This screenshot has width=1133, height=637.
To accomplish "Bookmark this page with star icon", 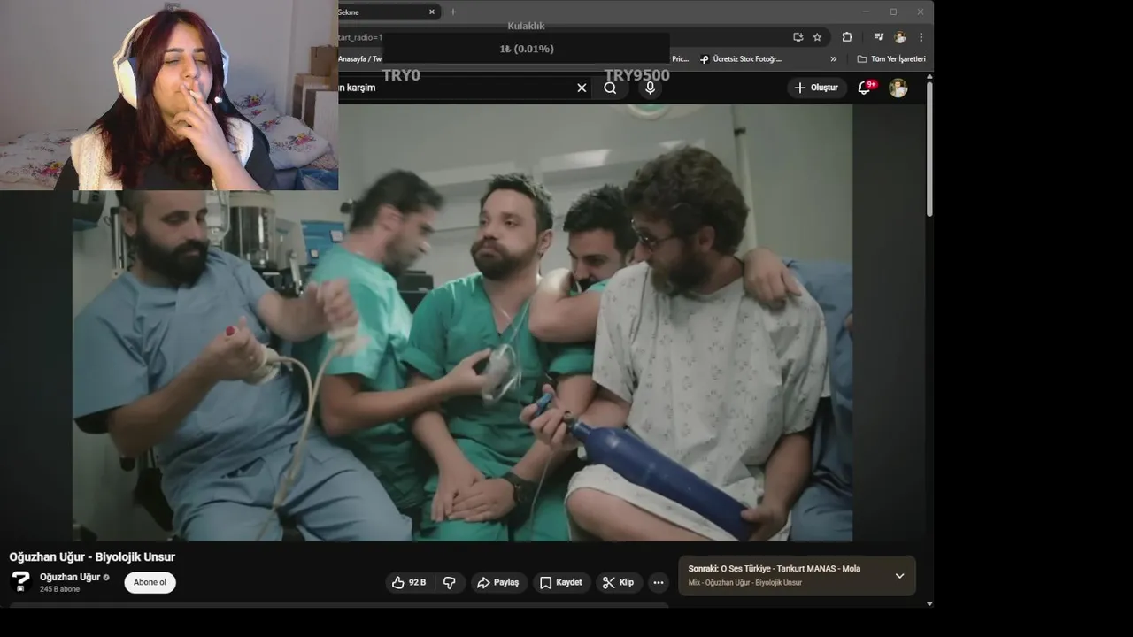I will (817, 37).
